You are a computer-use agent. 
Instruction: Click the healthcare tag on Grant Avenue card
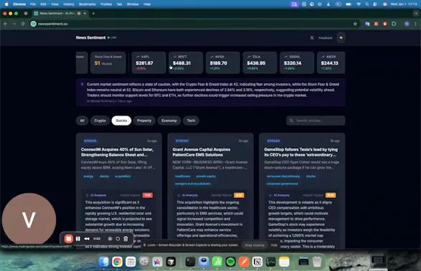182,176
